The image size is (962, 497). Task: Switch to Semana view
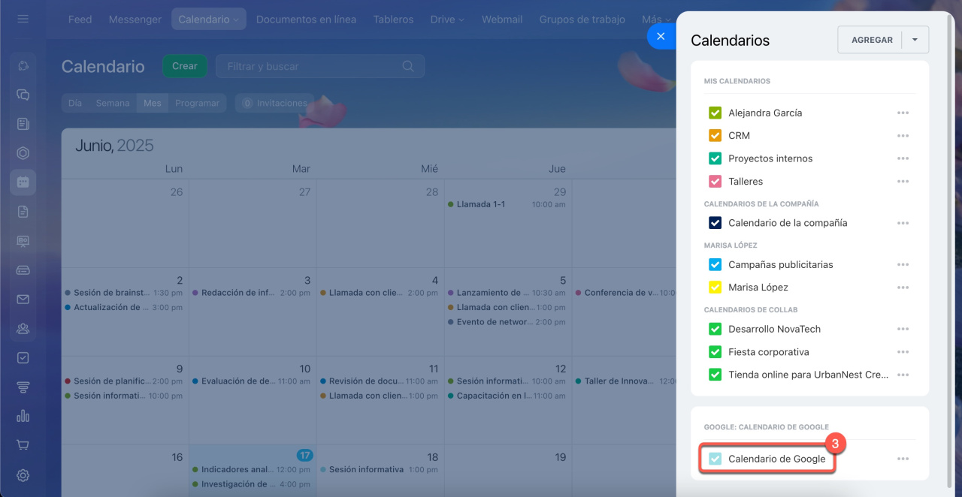113,103
